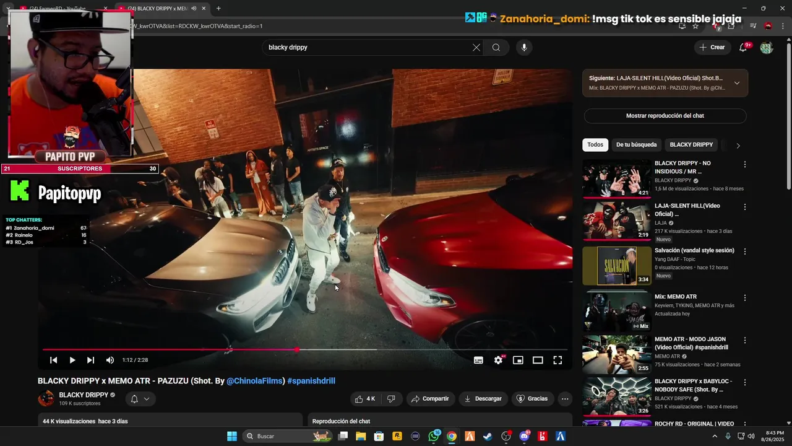Mute the tab audio speaker icon

pos(194,9)
